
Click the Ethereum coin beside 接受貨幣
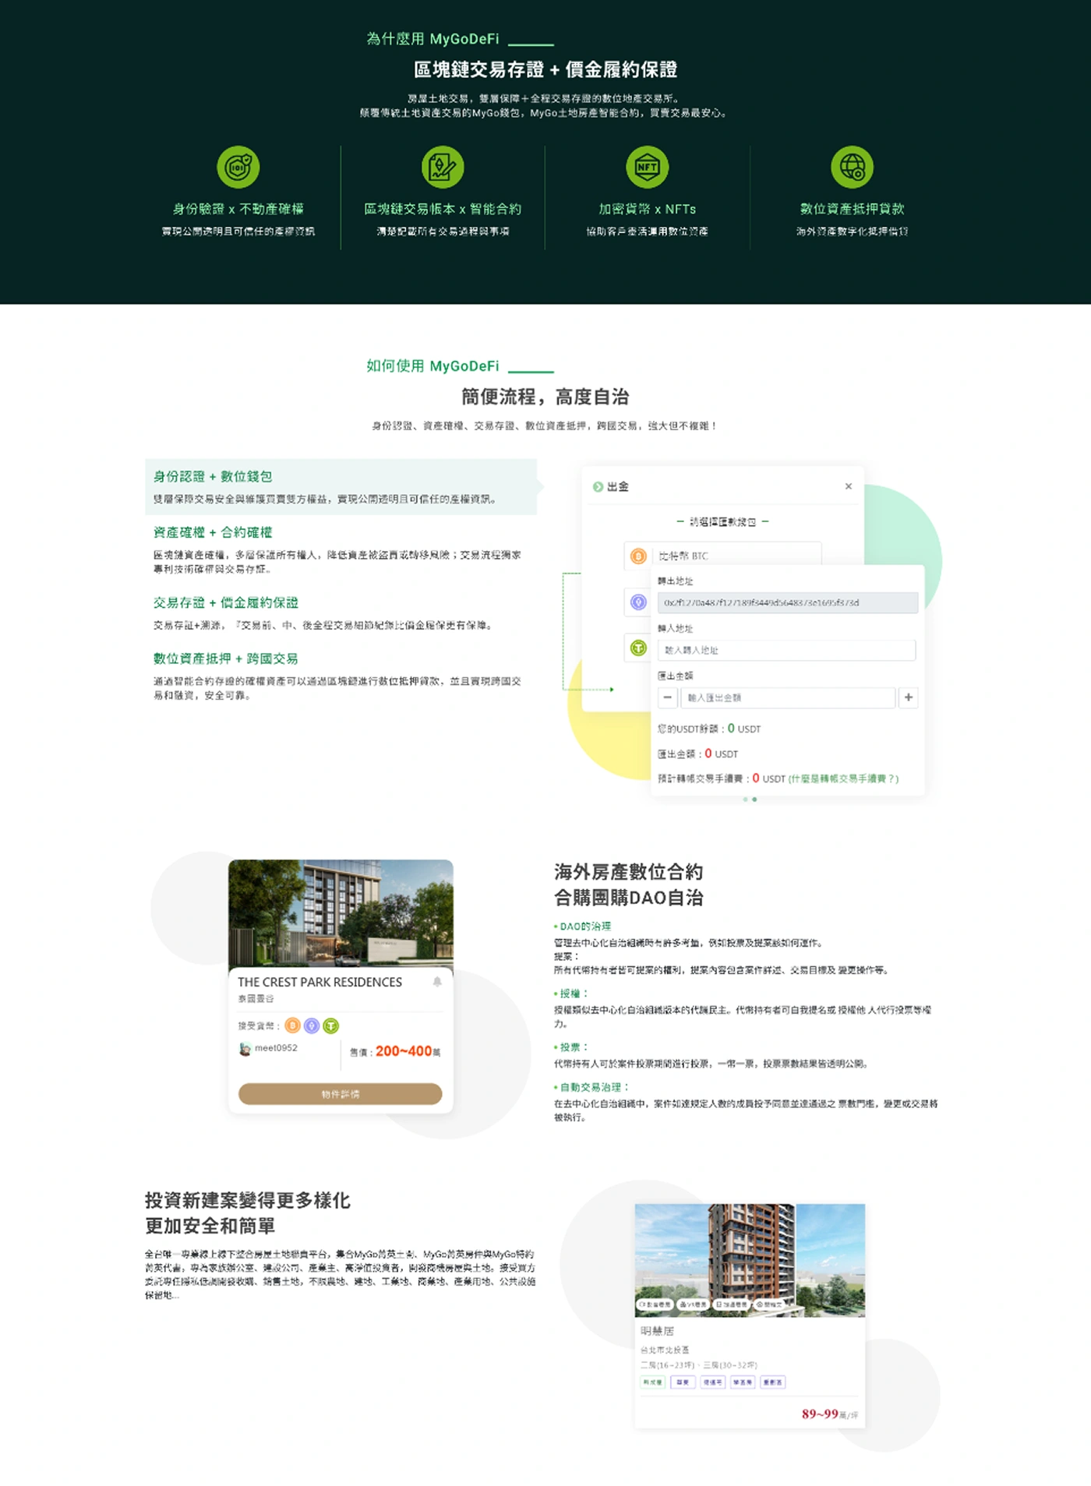[312, 1025]
